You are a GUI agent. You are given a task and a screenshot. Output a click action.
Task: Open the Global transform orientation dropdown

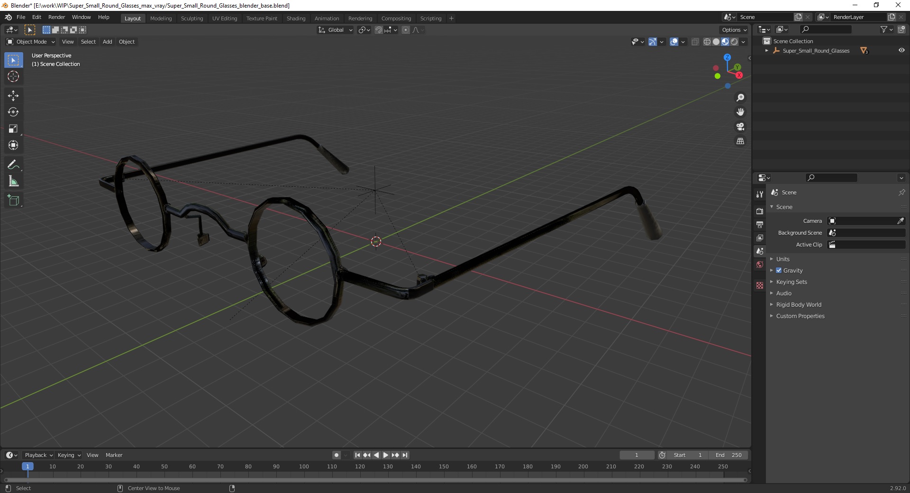pyautogui.click(x=335, y=30)
